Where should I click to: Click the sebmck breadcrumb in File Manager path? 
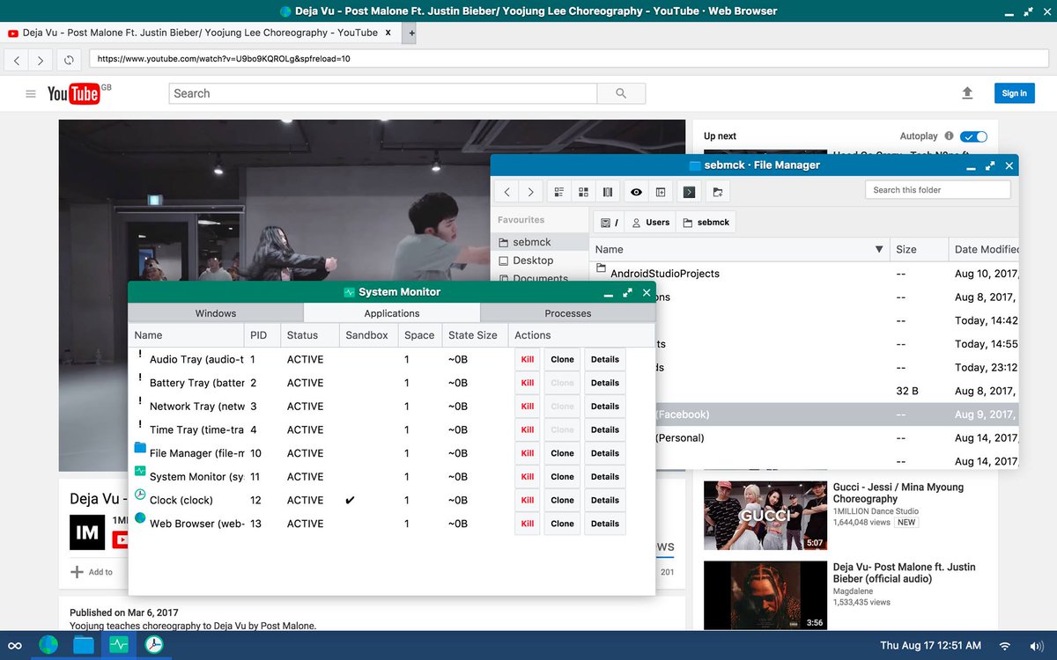pyautogui.click(x=706, y=223)
